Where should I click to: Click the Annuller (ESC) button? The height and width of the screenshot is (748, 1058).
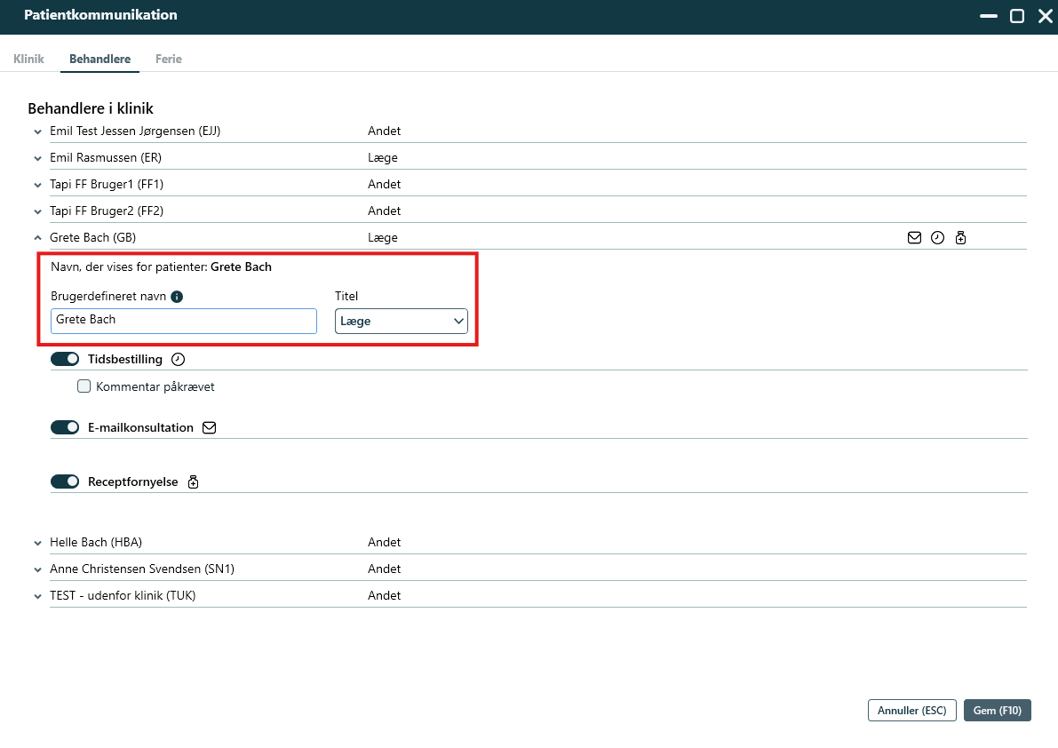point(911,710)
